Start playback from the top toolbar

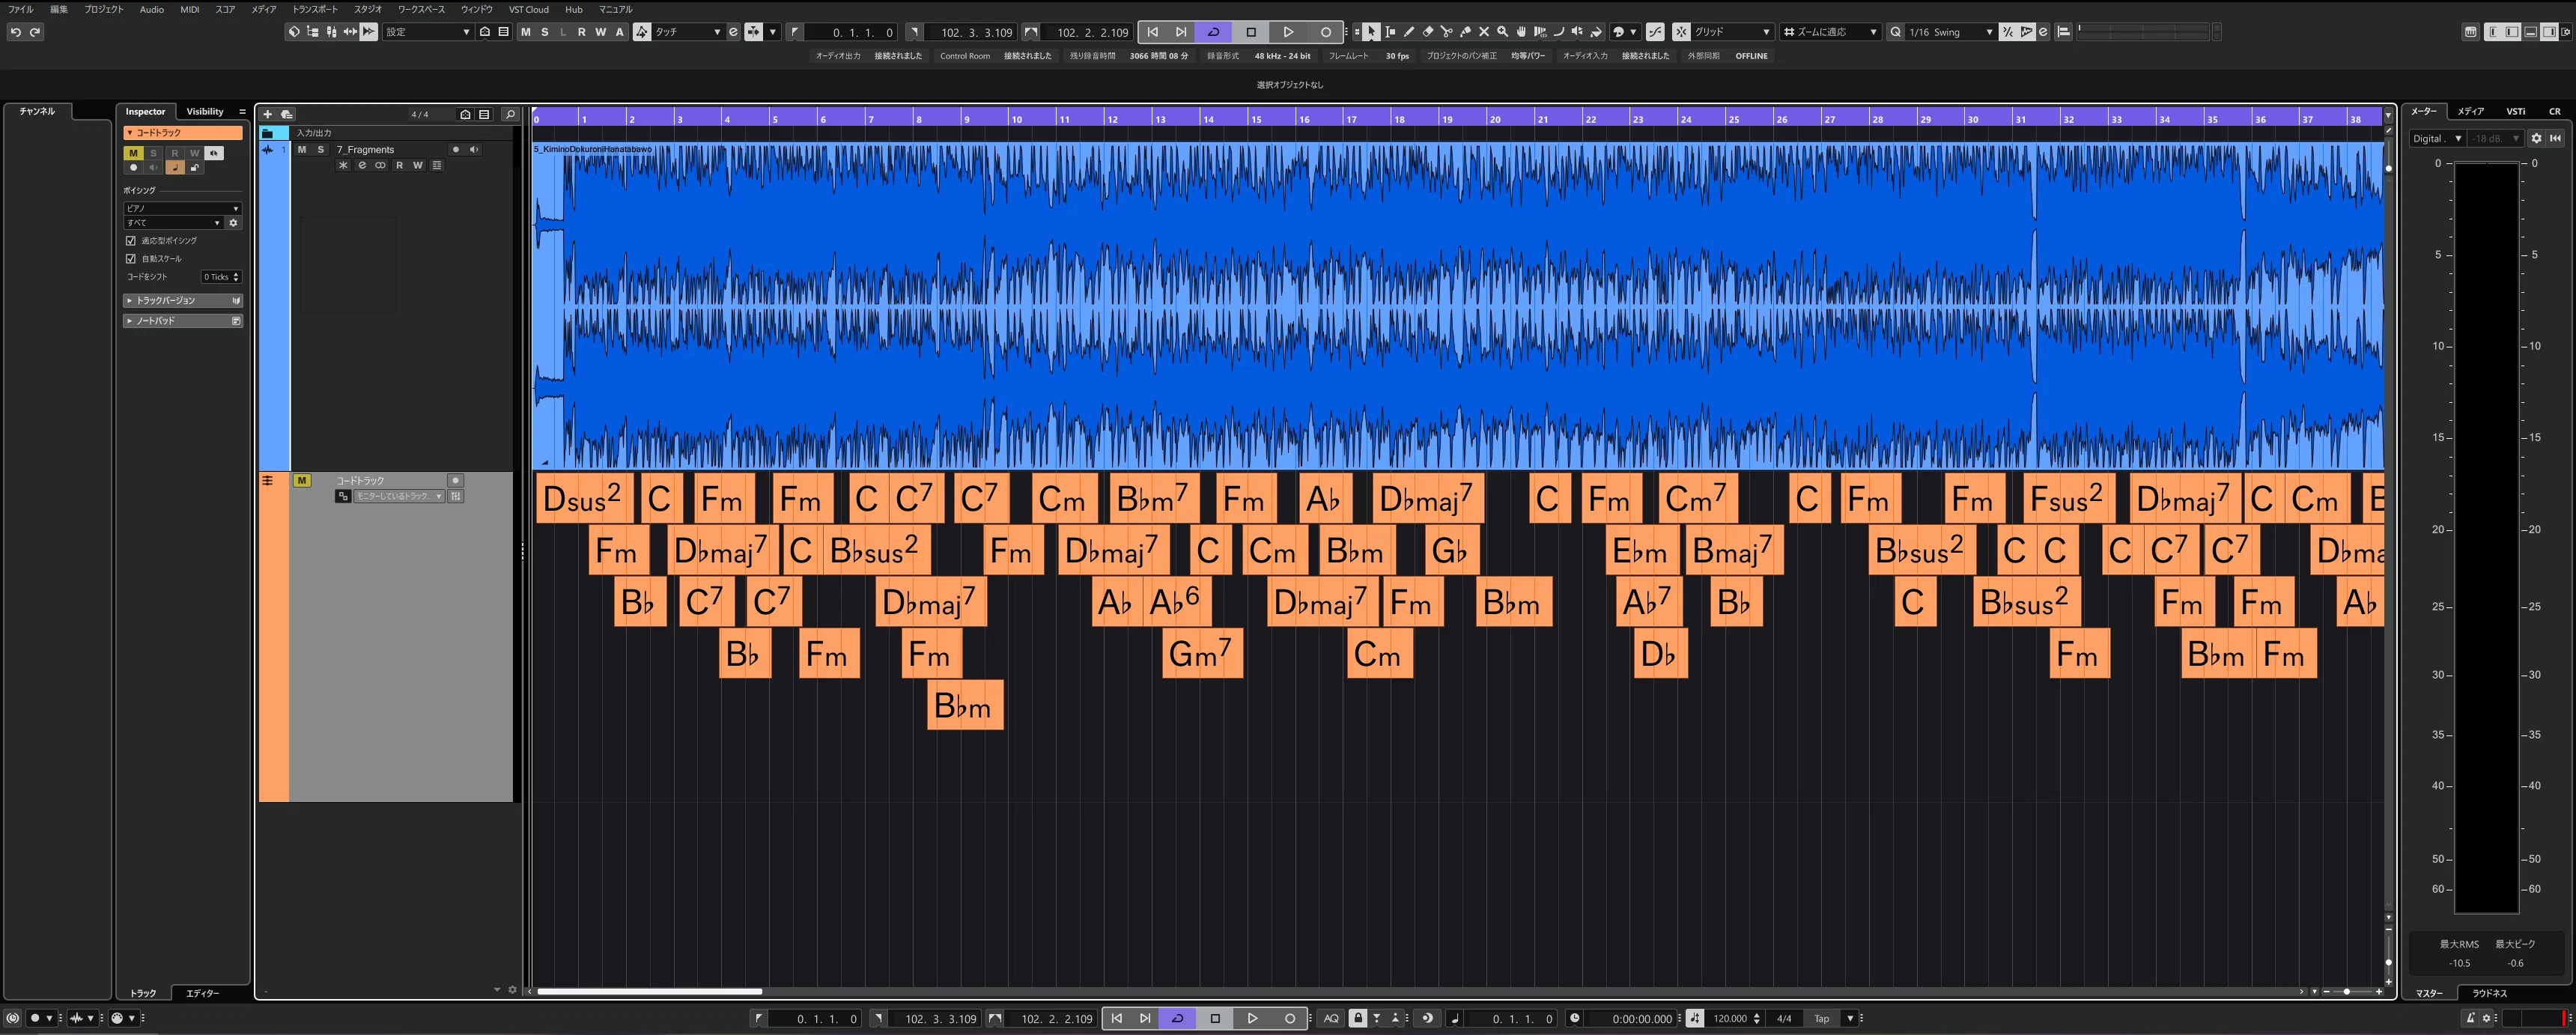(1288, 32)
